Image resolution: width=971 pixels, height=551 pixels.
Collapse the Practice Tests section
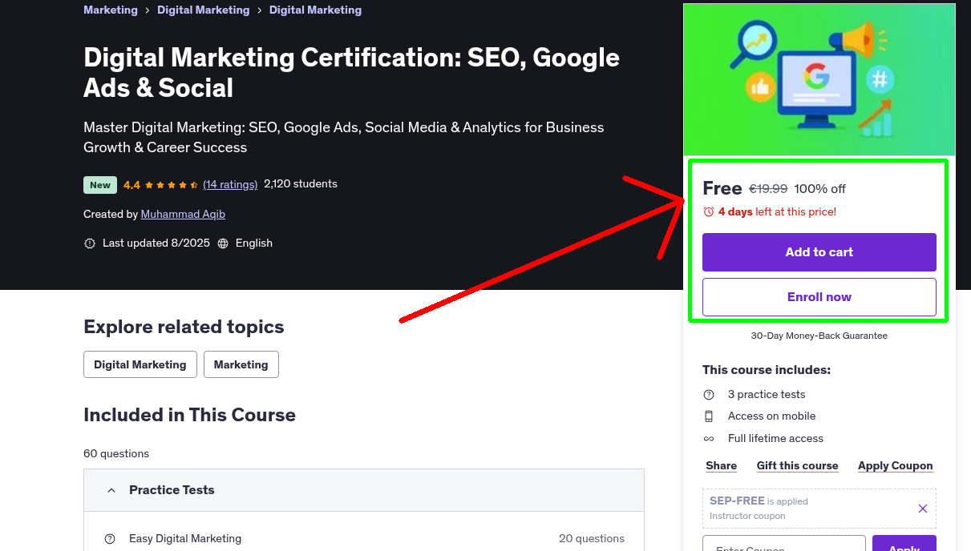pos(364,490)
